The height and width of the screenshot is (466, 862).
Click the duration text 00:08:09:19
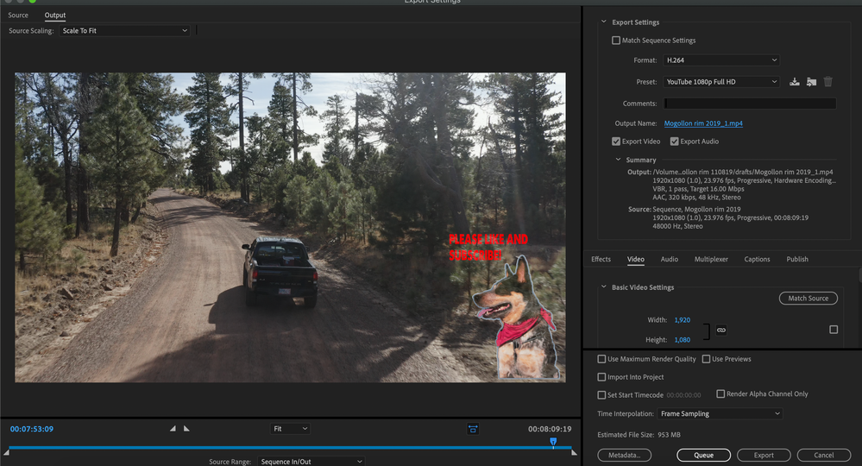[x=550, y=429]
